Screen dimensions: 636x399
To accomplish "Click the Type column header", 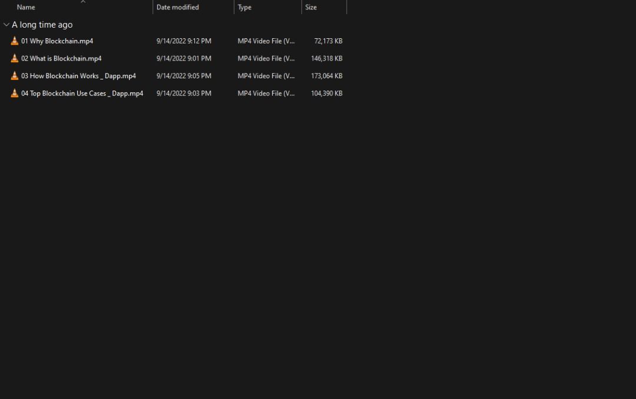I will tap(244, 8).
